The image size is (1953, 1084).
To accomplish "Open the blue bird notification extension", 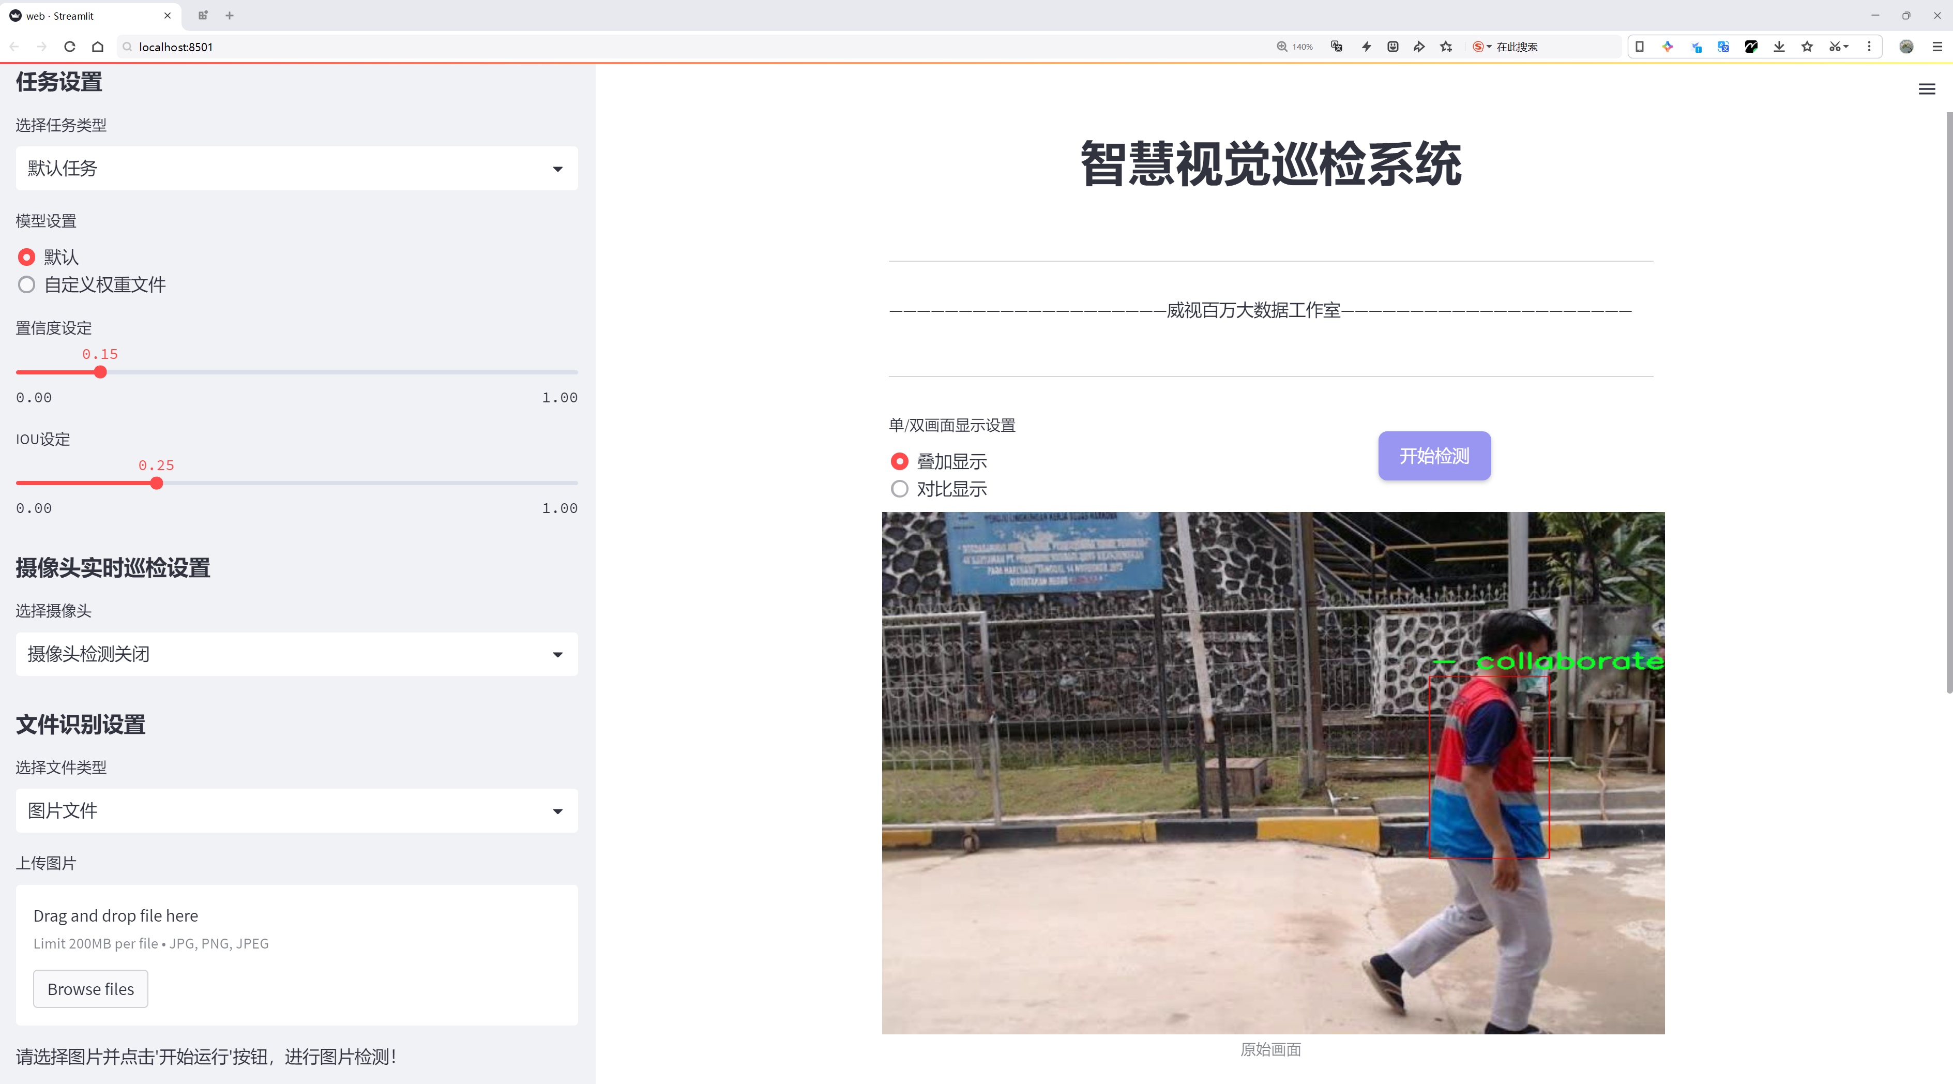I will click(1696, 47).
